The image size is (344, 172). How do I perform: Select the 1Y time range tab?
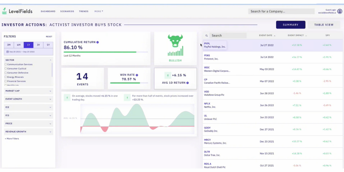29,45
